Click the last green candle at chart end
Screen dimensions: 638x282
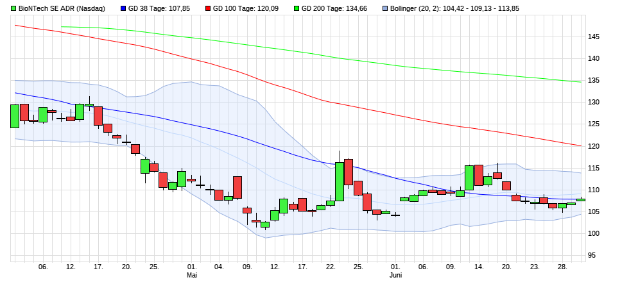(581, 199)
